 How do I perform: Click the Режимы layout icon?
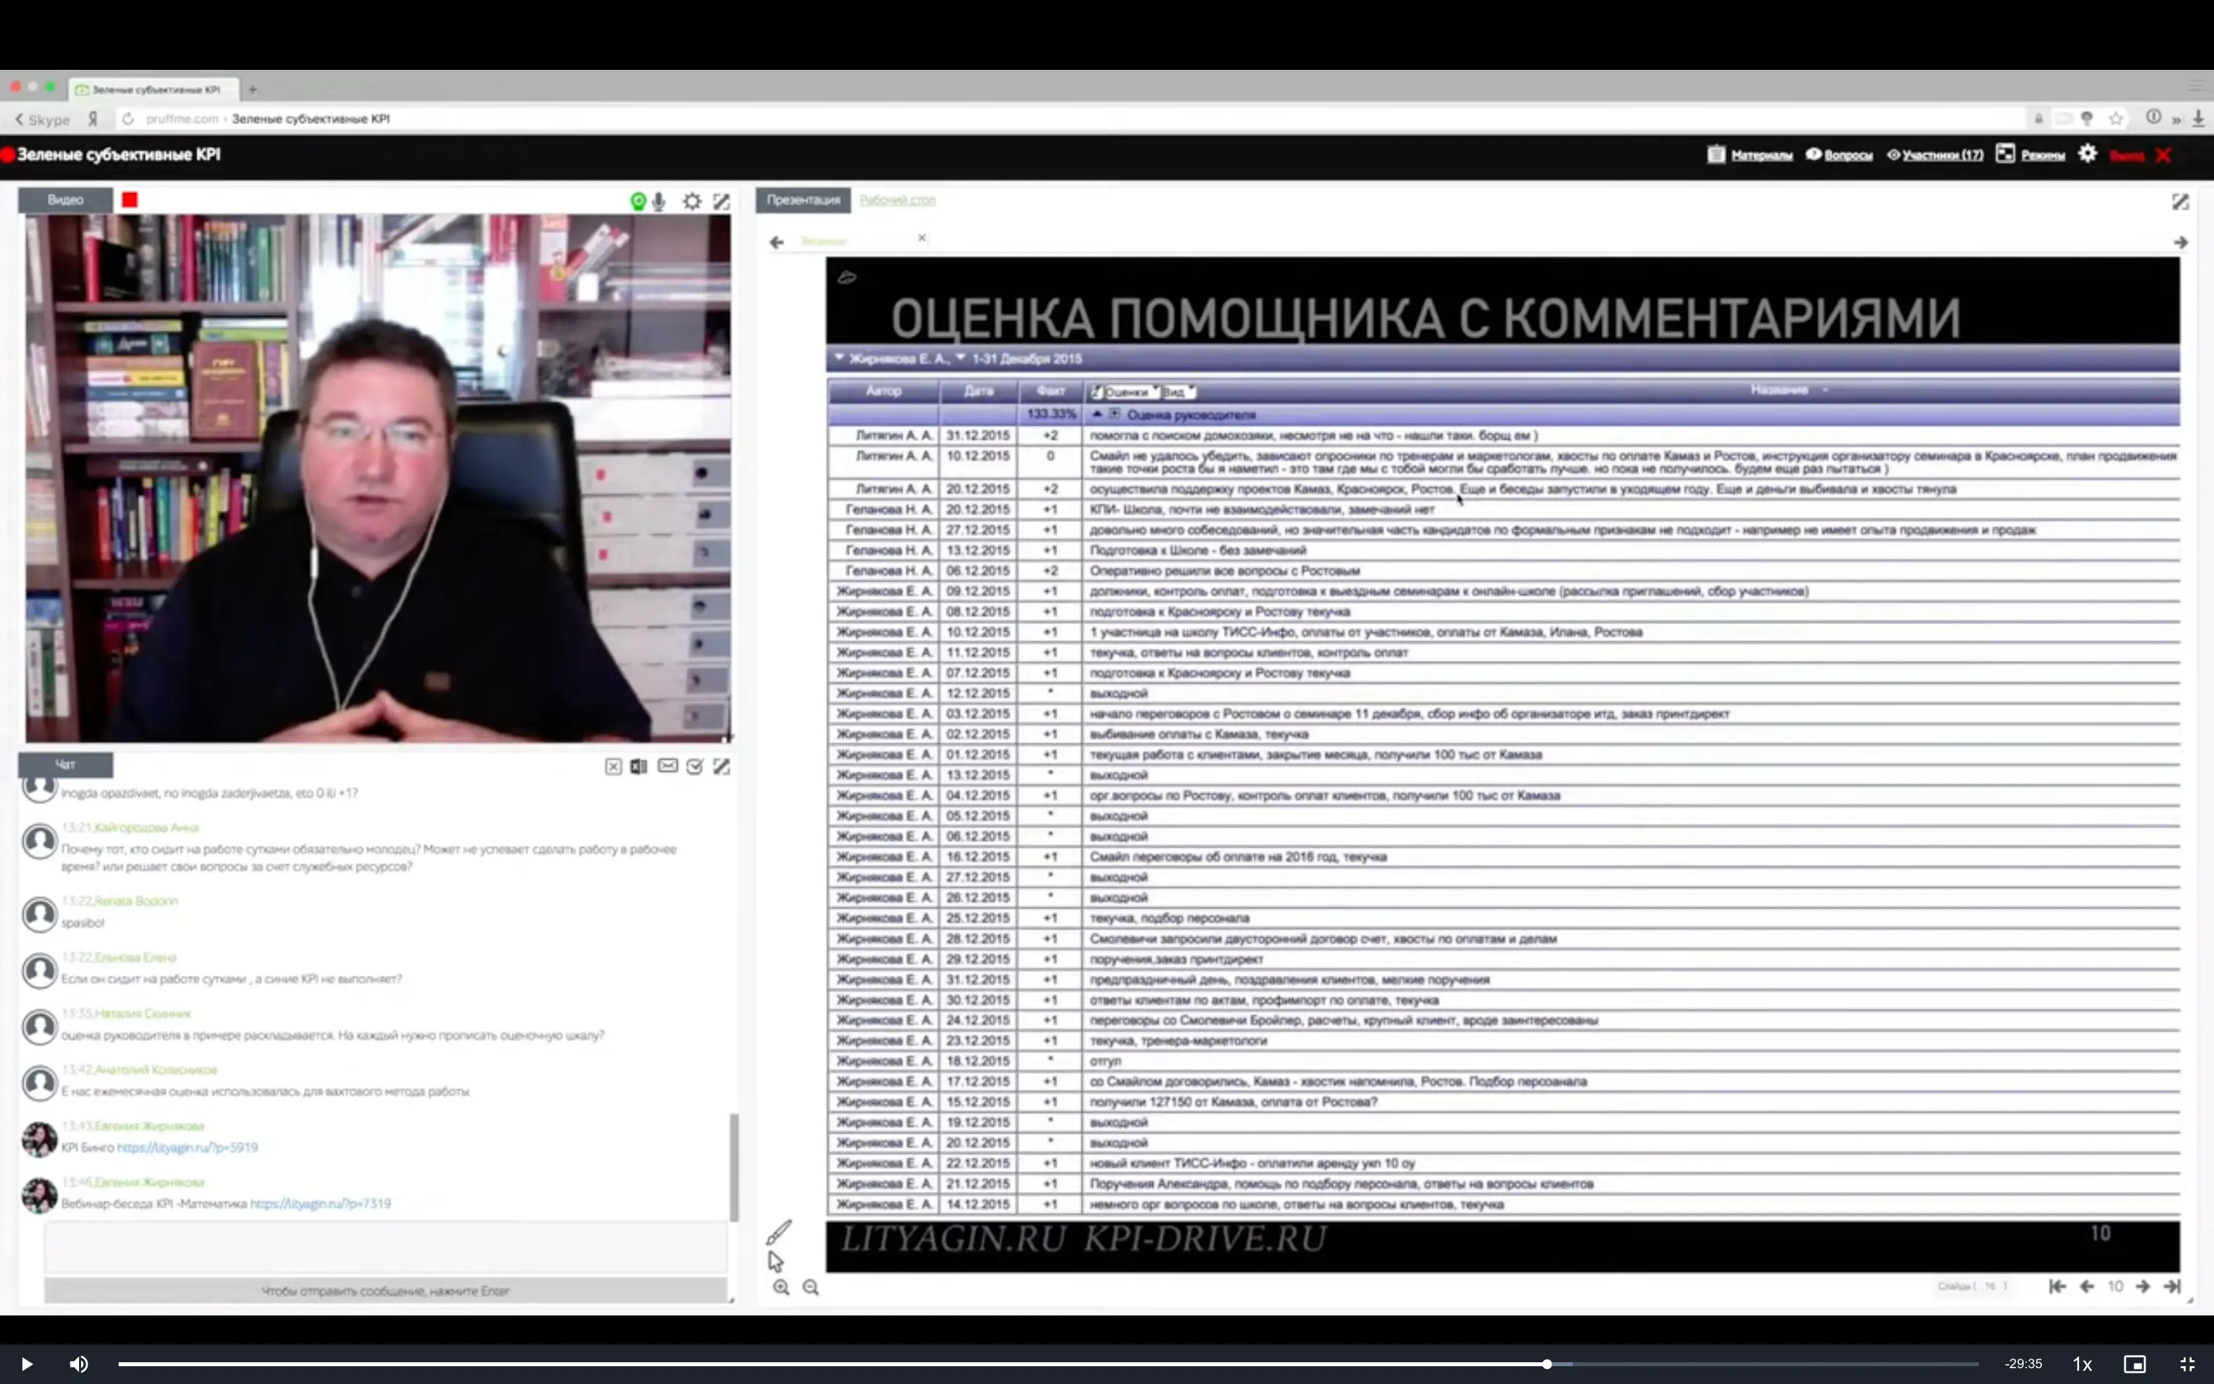pyautogui.click(x=2005, y=154)
